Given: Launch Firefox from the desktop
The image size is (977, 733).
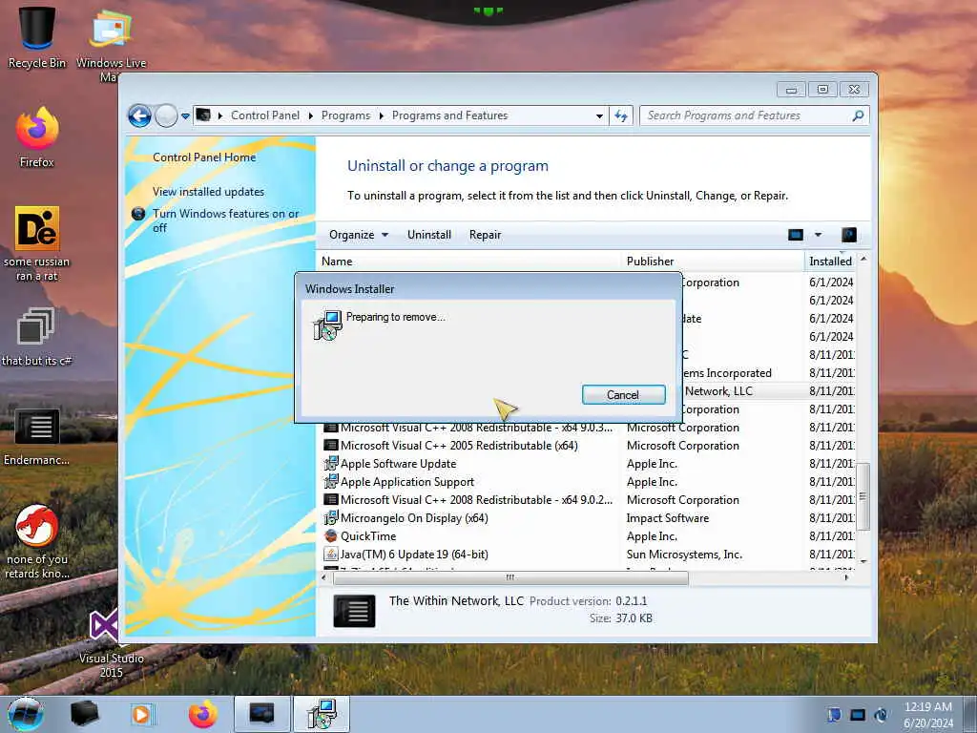Looking at the screenshot, I should pyautogui.click(x=37, y=137).
